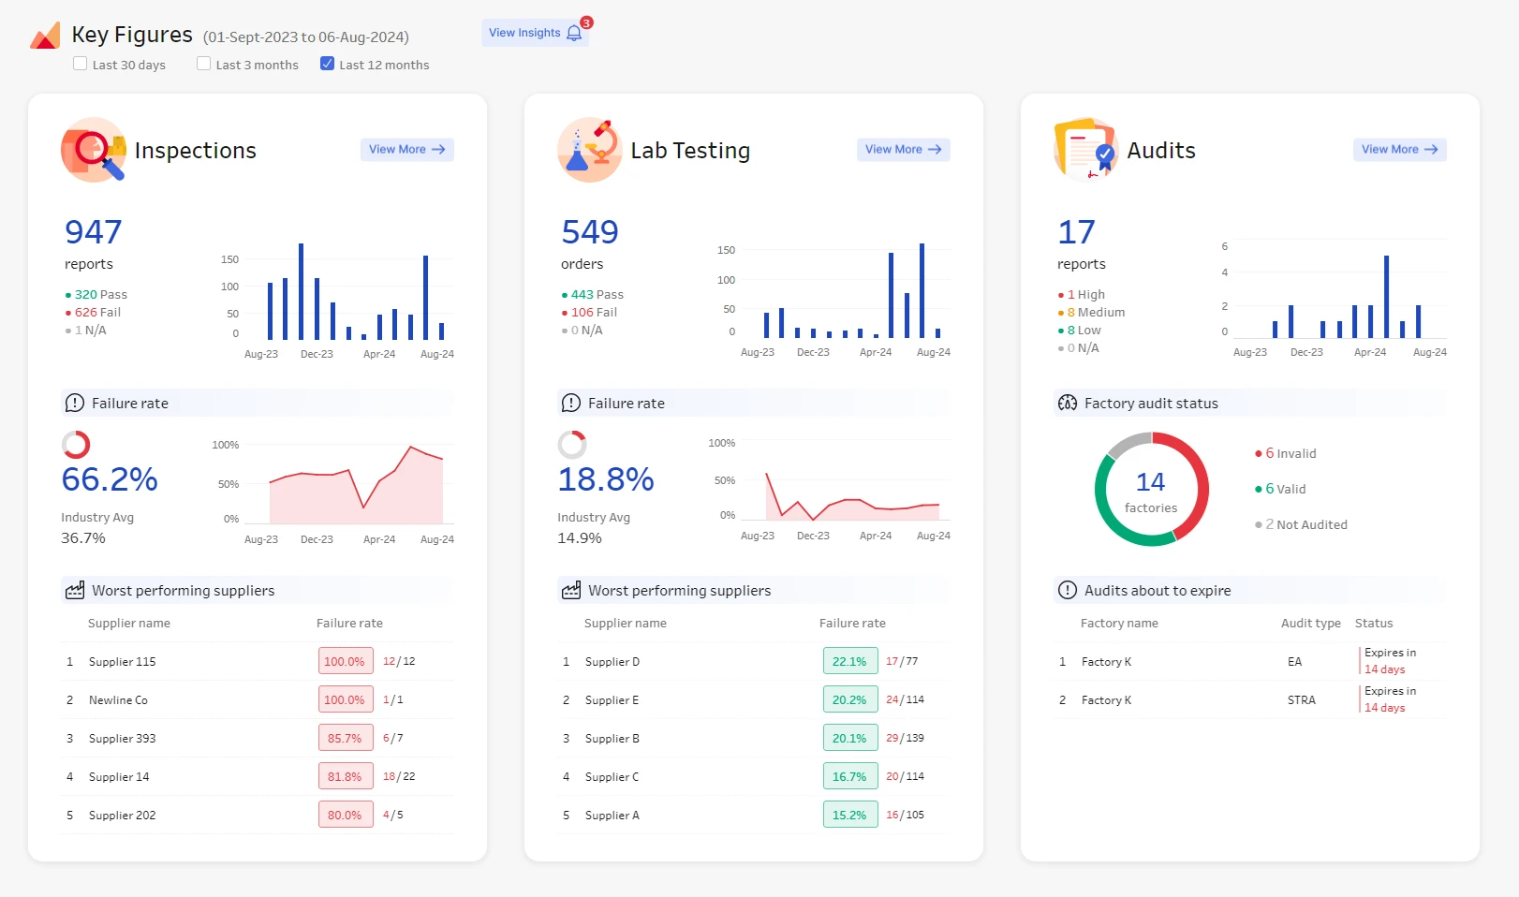Viewport: 1519px width, 897px height.
Task: Click the 549 orders total
Action: (x=590, y=232)
